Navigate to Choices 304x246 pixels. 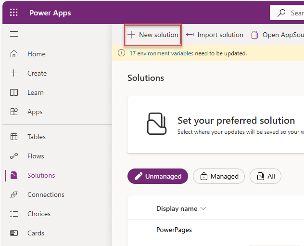(x=39, y=214)
